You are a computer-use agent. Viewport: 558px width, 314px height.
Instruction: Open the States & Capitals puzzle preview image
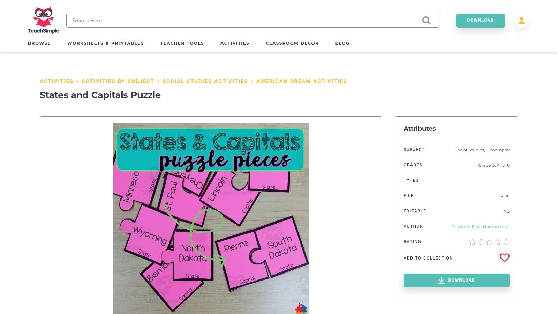pyautogui.click(x=211, y=218)
